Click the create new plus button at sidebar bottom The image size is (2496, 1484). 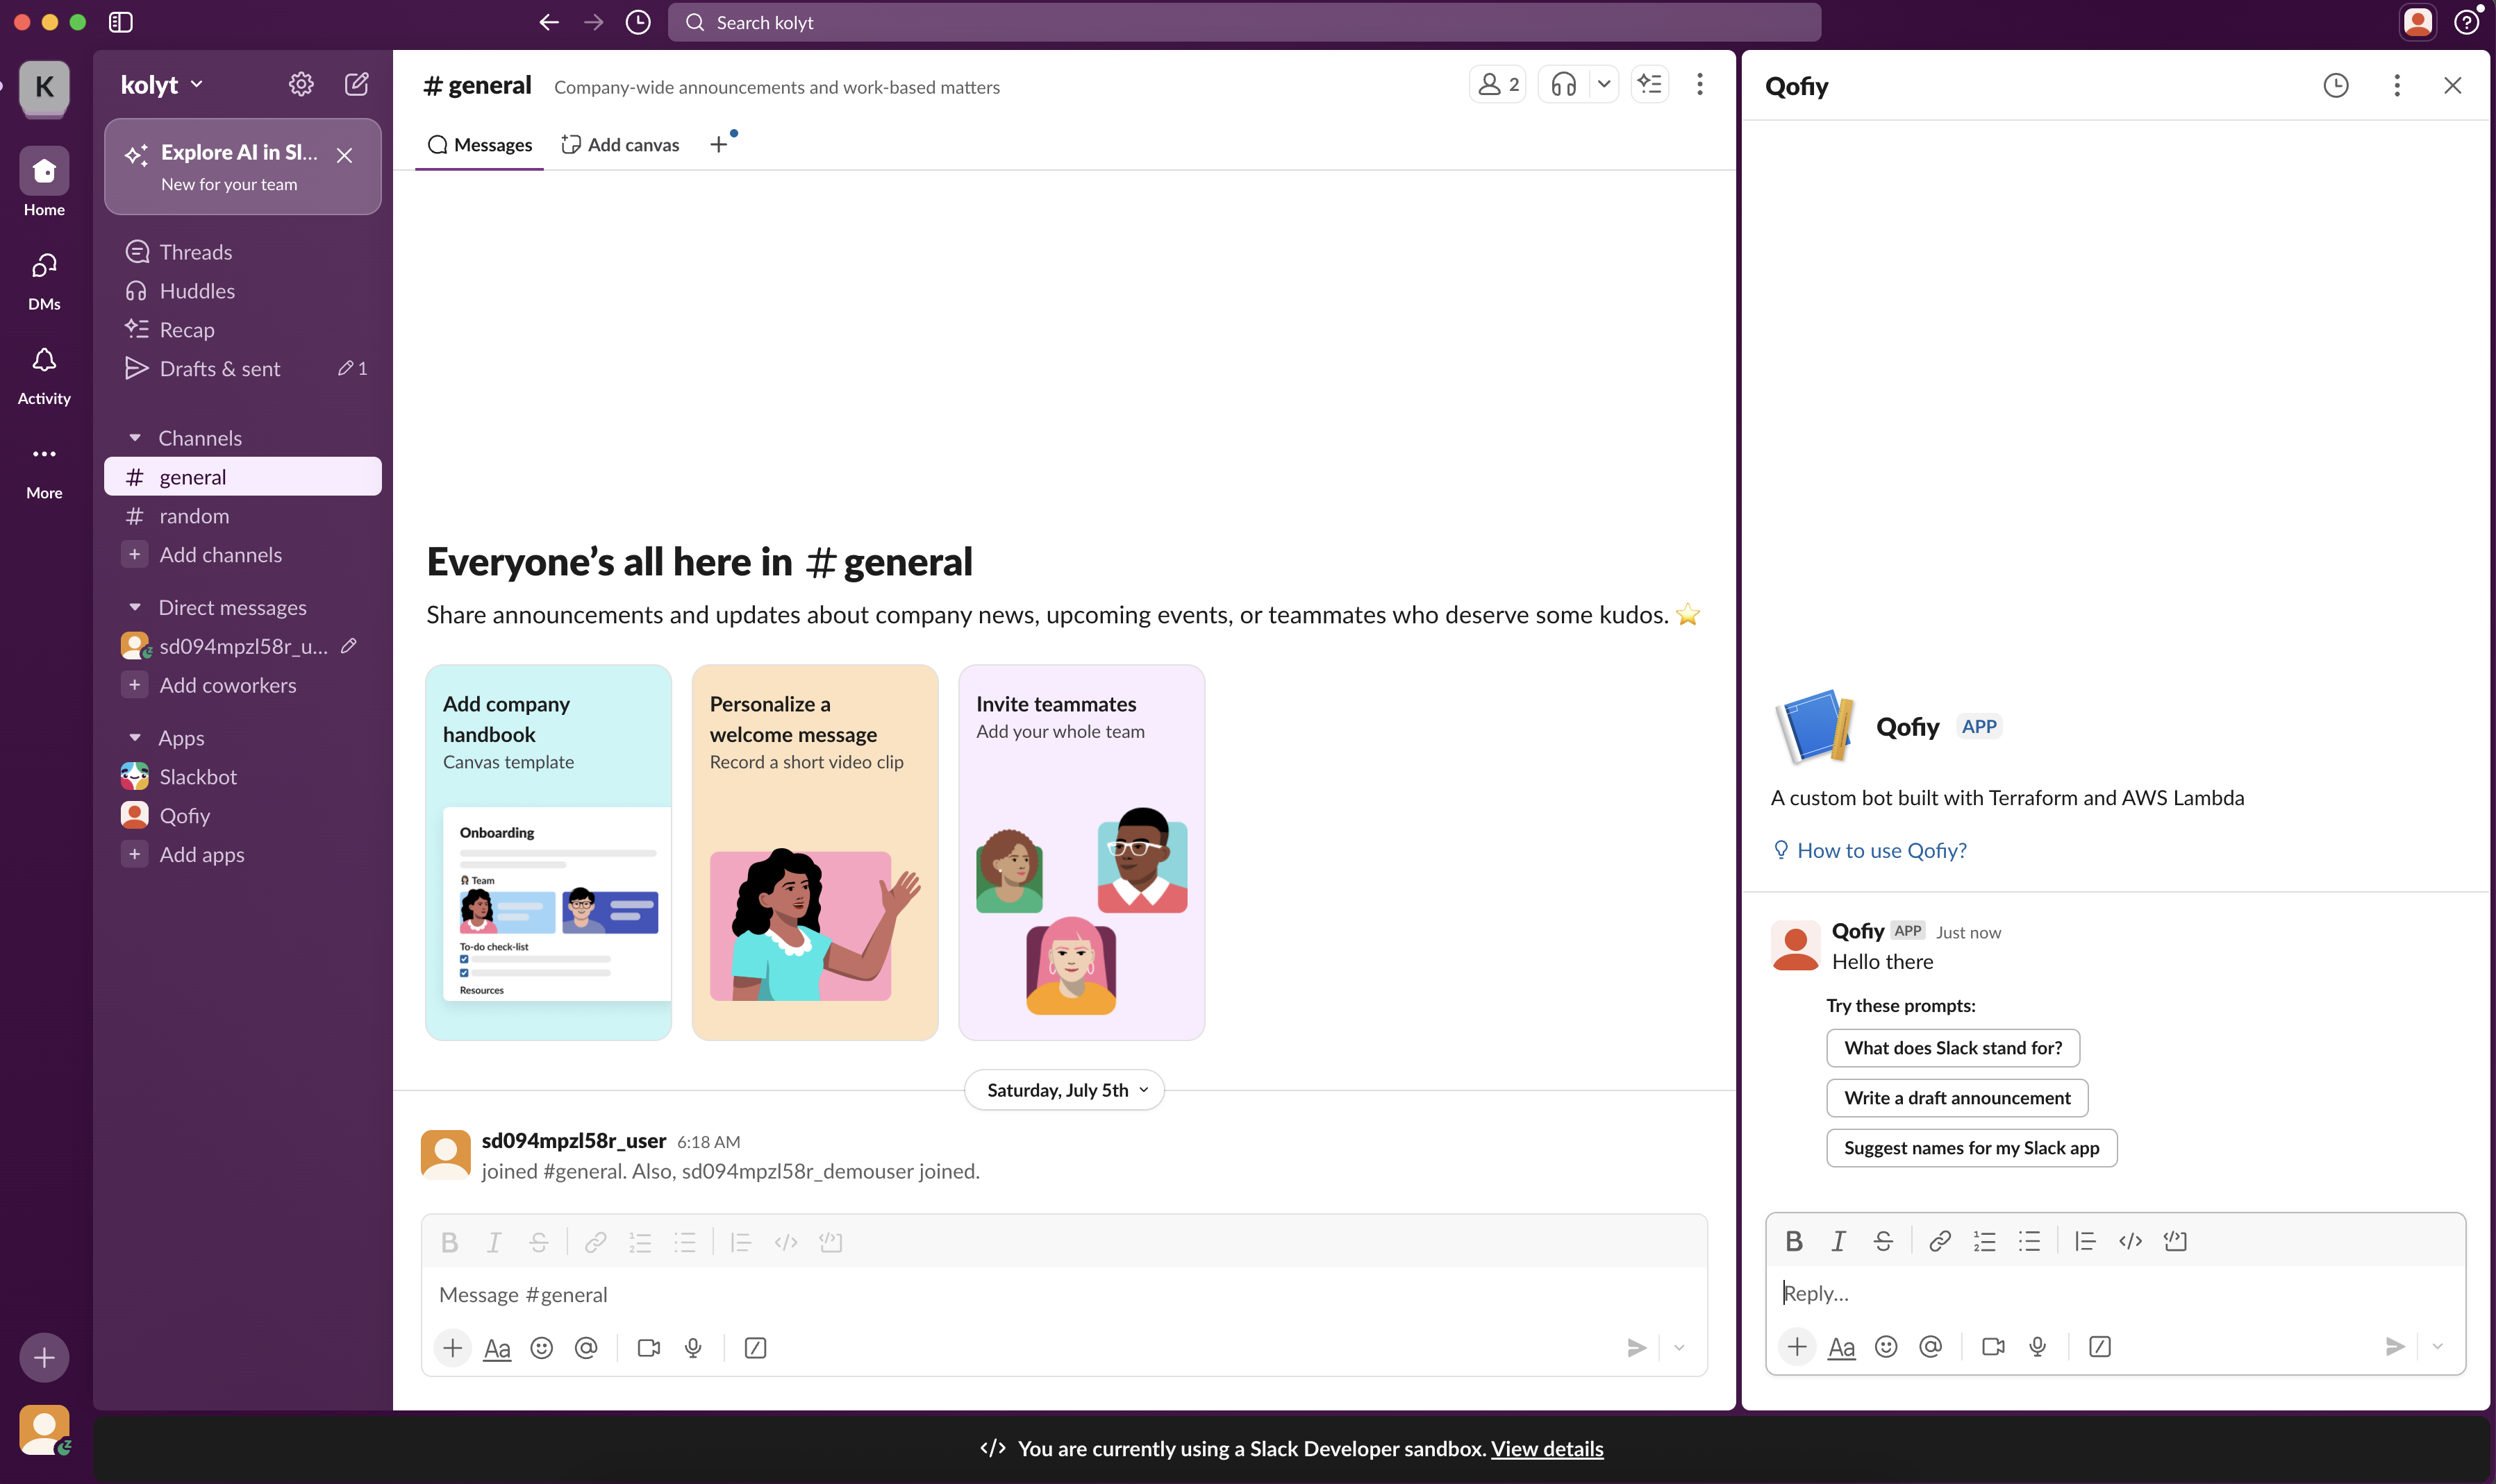(44, 1357)
